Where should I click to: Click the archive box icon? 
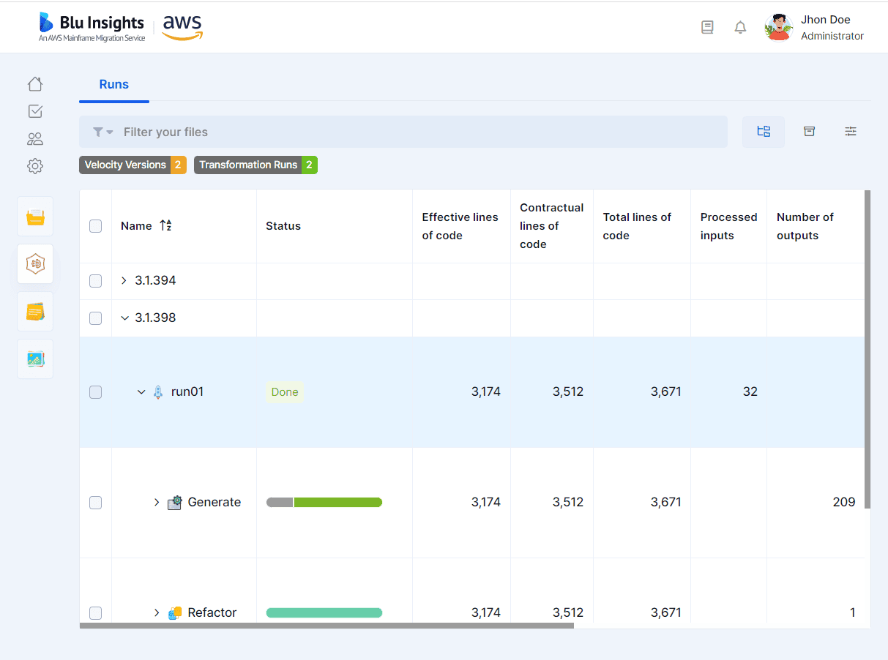click(x=809, y=132)
